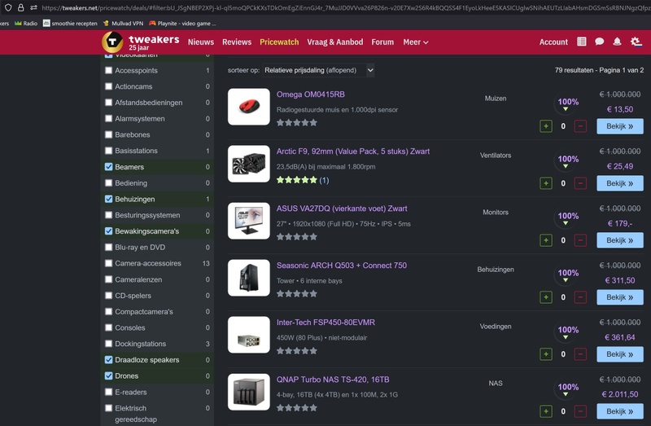Click Bekijk for QNAP Turbo NAS
This screenshot has height=426, width=651.
(620, 411)
